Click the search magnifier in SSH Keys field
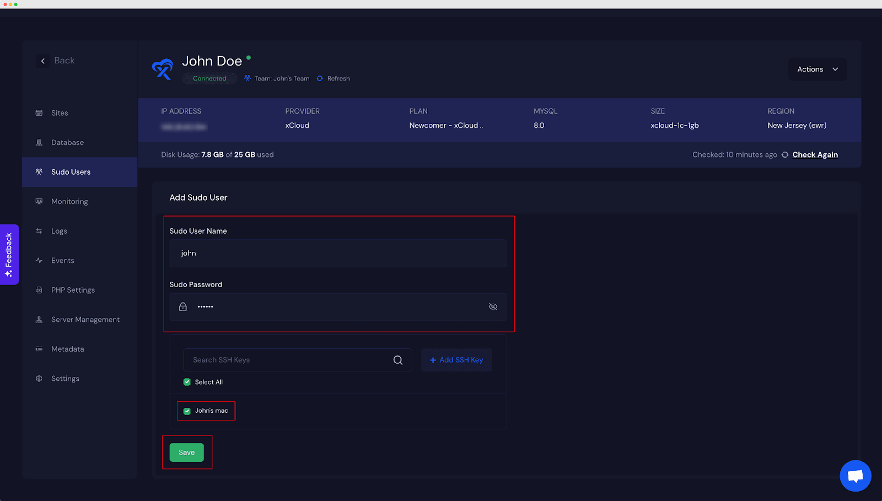 pos(398,360)
